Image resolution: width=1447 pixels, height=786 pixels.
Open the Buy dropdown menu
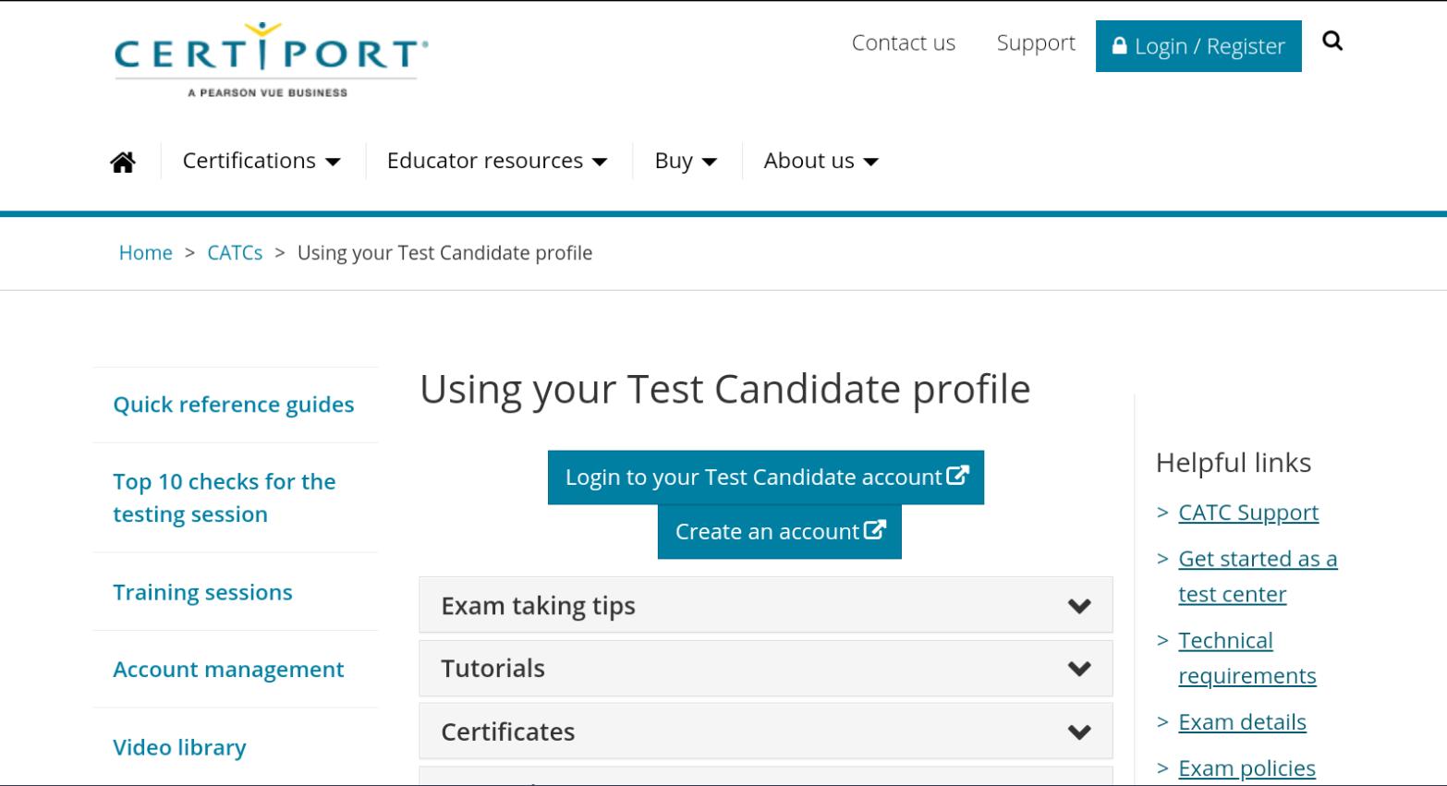tap(686, 161)
